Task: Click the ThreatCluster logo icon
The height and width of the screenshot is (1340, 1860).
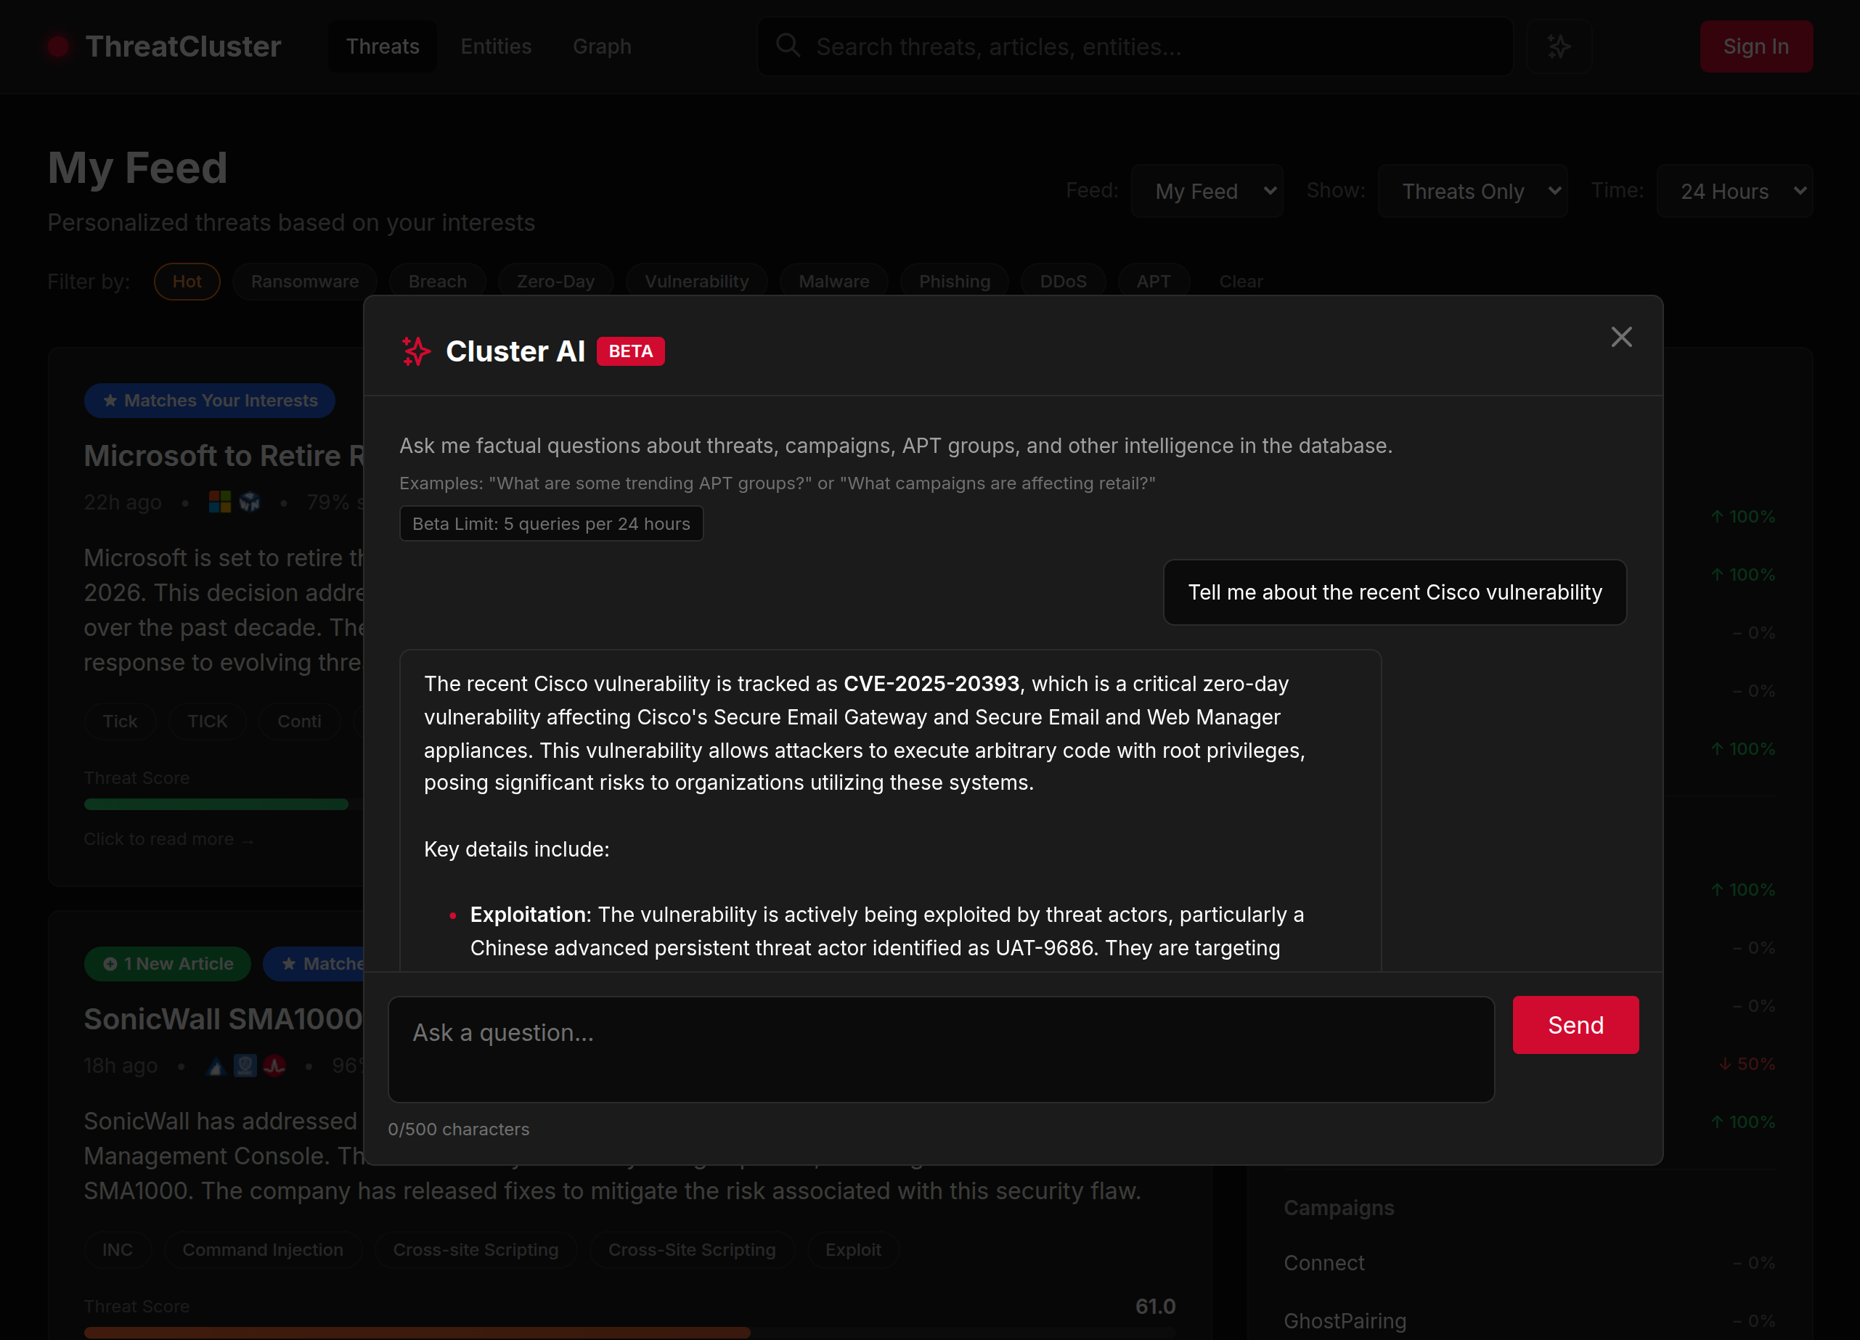Action: [58, 46]
